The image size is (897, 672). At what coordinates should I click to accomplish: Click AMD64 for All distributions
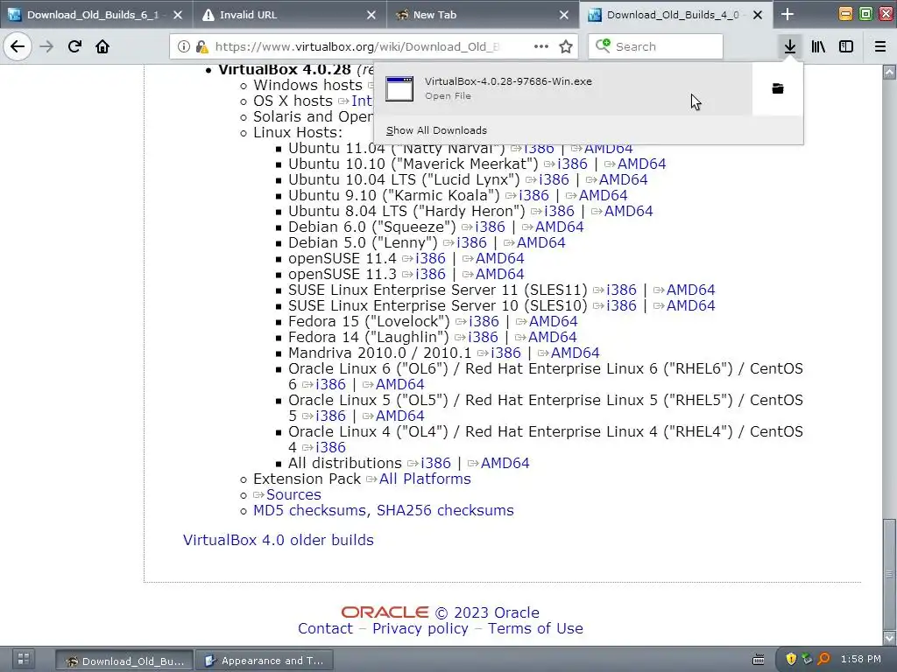(x=505, y=464)
